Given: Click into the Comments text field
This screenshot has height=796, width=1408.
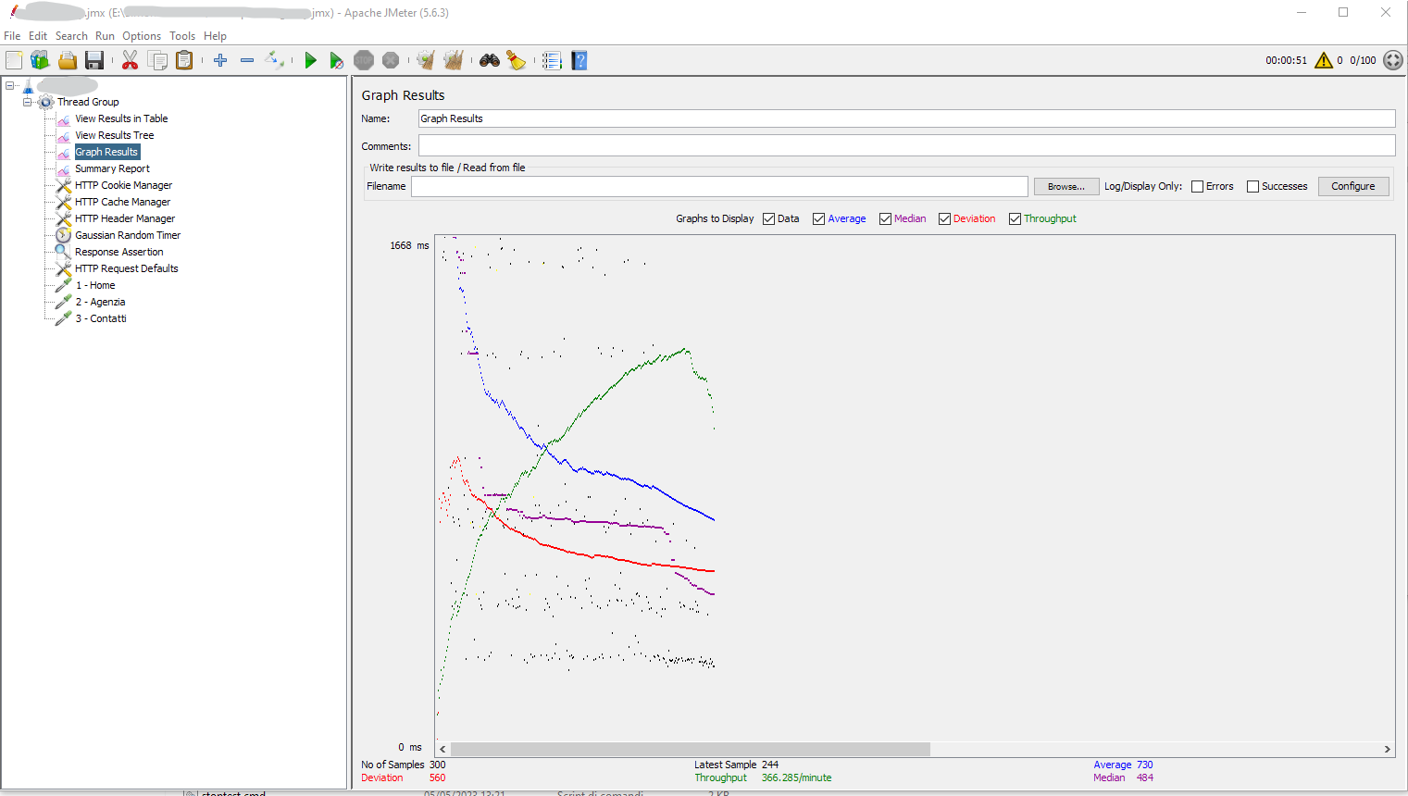Looking at the screenshot, I should pos(906,145).
